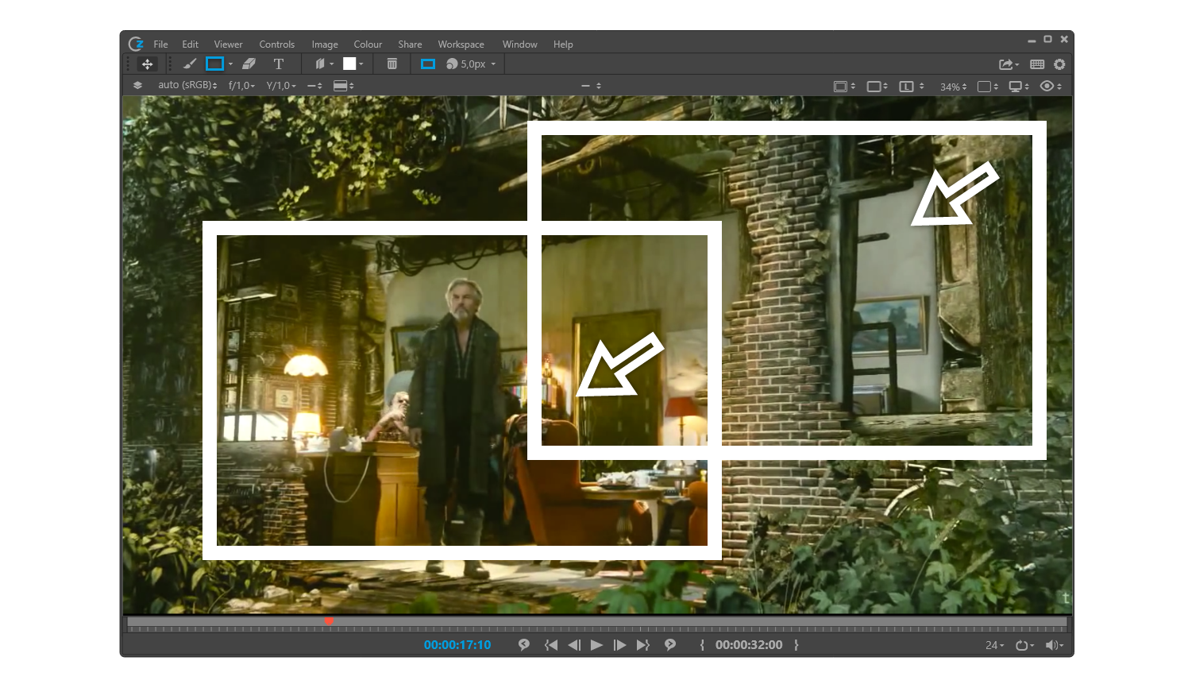
Task: Open the settings gear icon
Action: click(x=1059, y=64)
